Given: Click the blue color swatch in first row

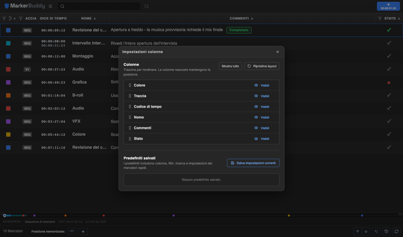Looking at the screenshot, I should point(8,30).
